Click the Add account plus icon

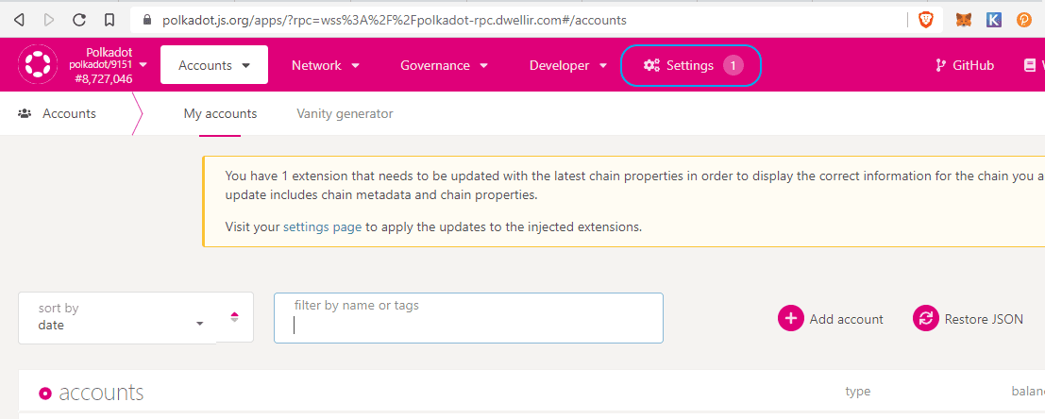point(790,319)
